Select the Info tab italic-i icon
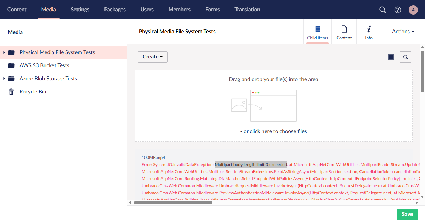Image resolution: width=425 pixels, height=223 pixels. 369,29
